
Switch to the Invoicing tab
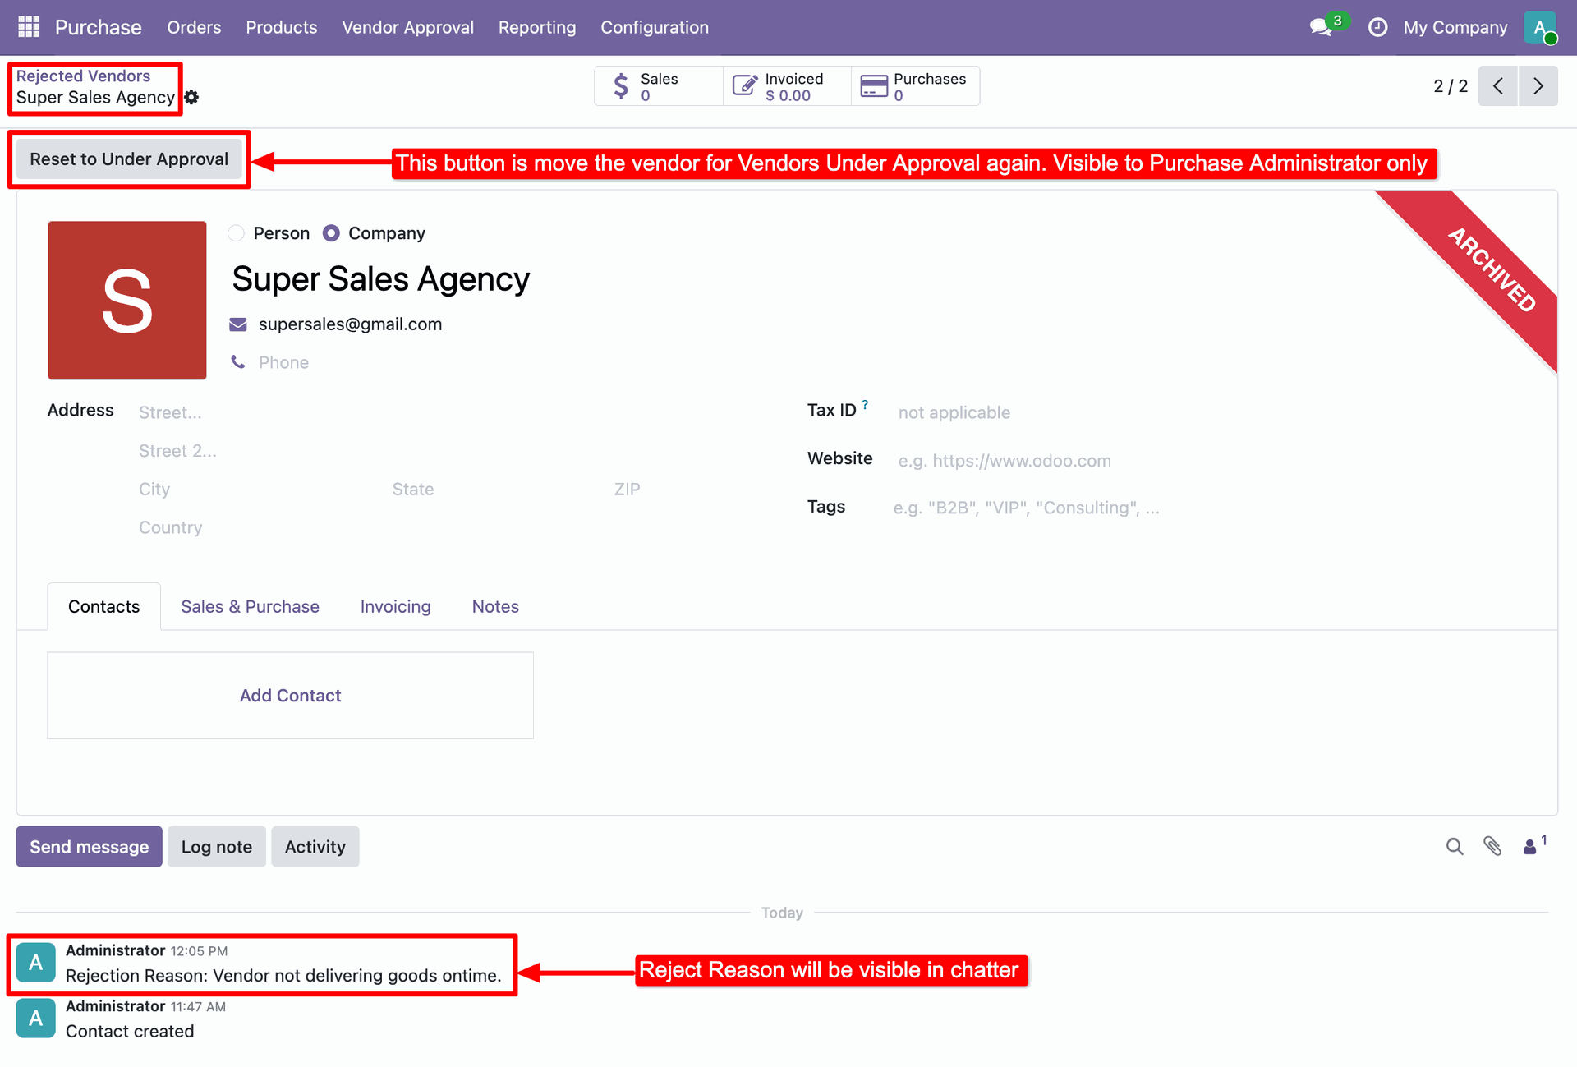click(395, 606)
